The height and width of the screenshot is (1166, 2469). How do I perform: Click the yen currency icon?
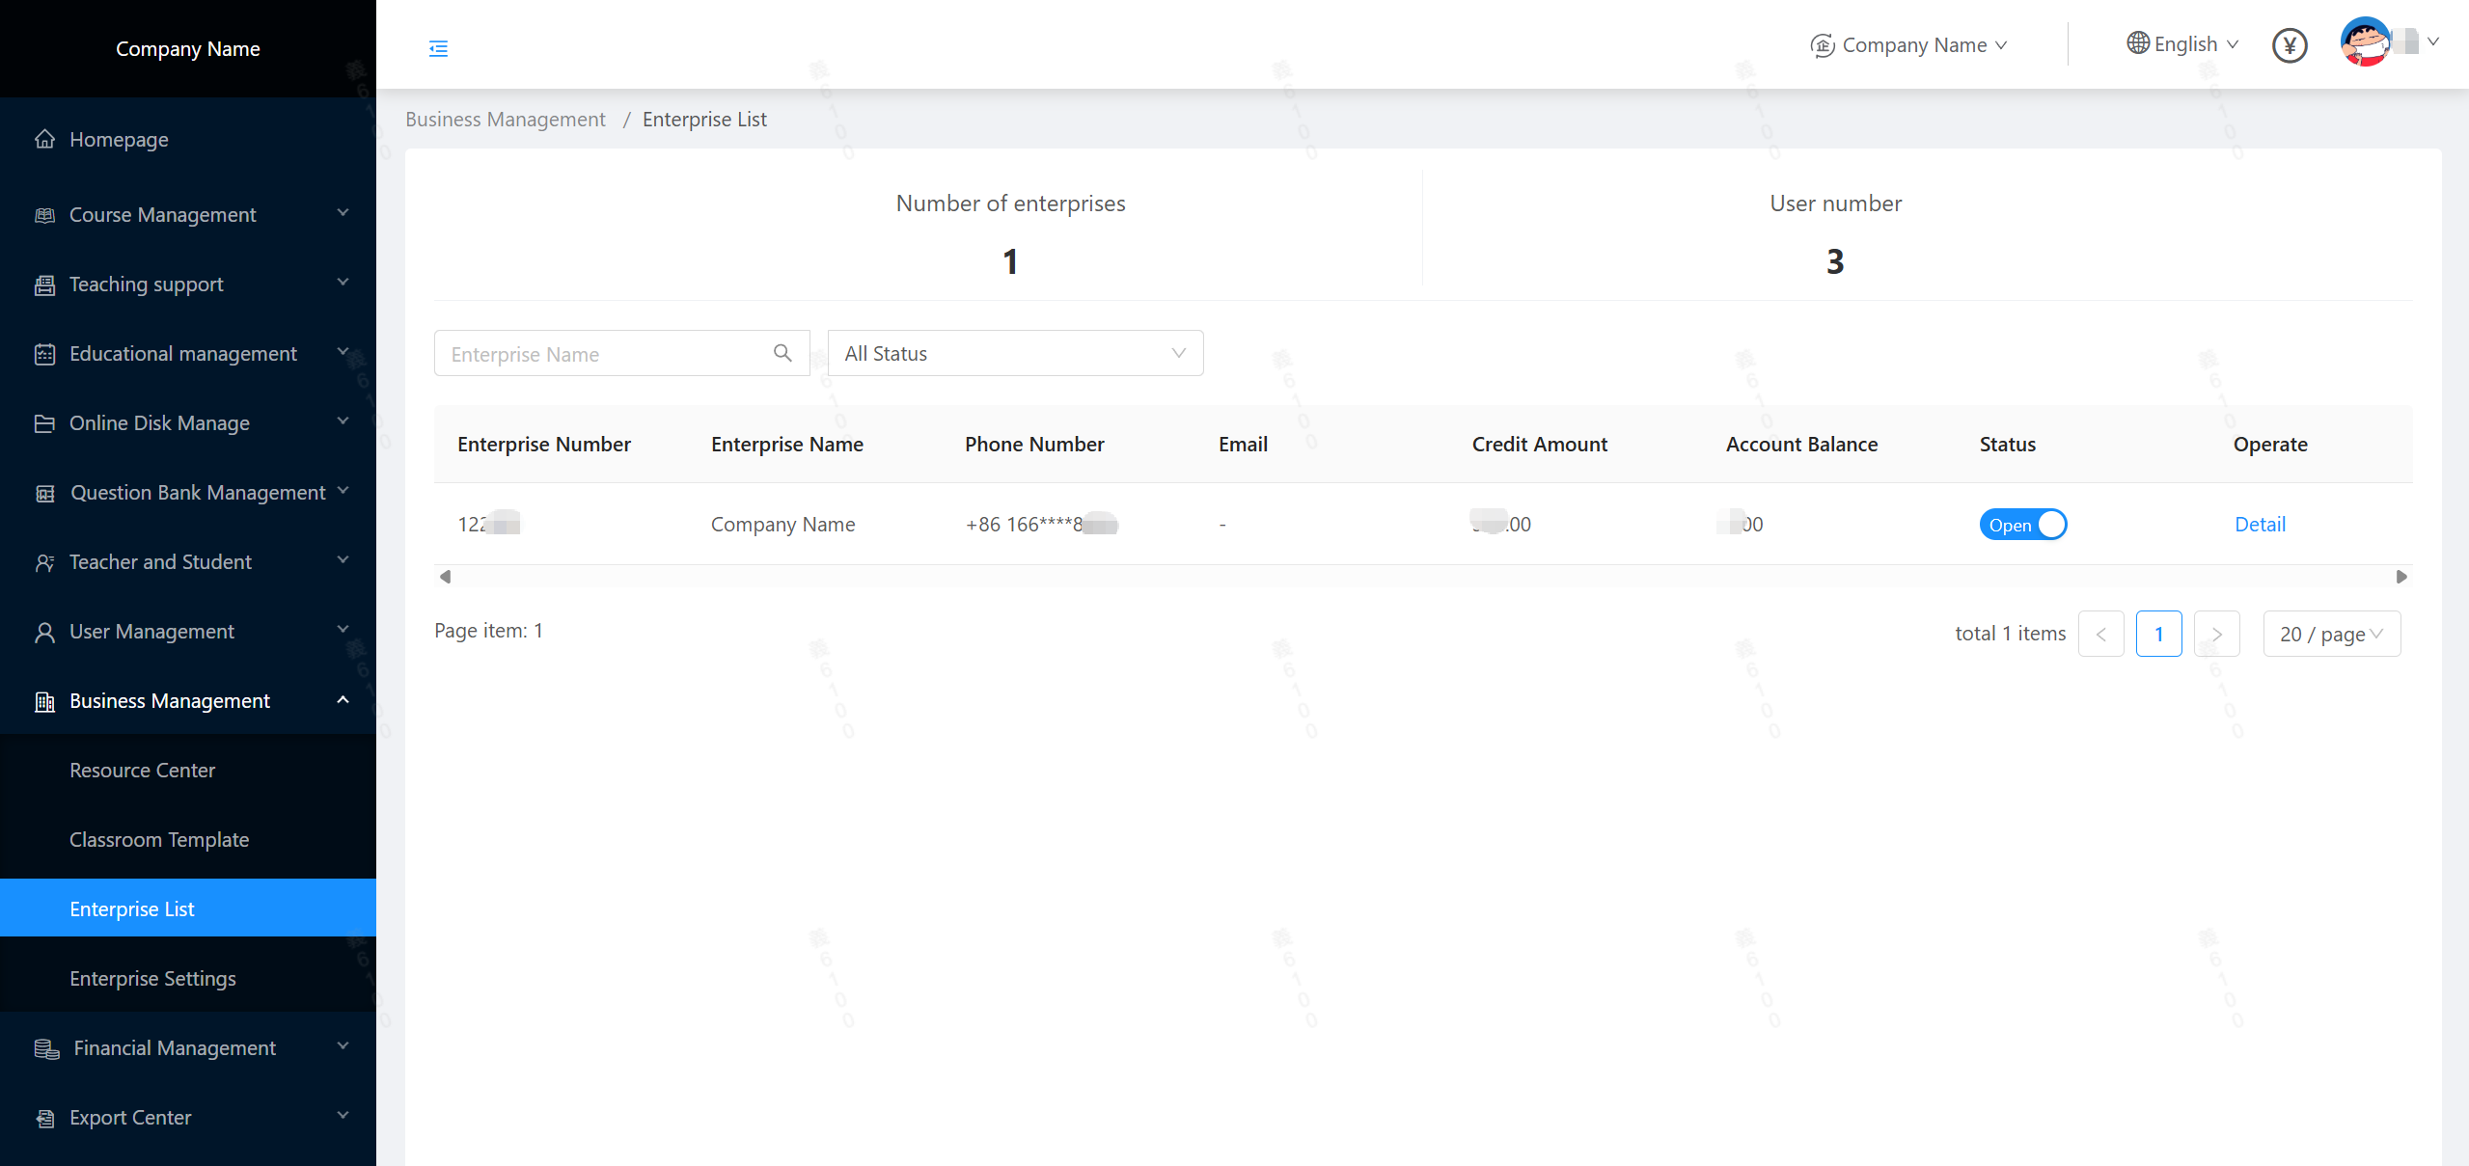pyautogui.click(x=2289, y=45)
